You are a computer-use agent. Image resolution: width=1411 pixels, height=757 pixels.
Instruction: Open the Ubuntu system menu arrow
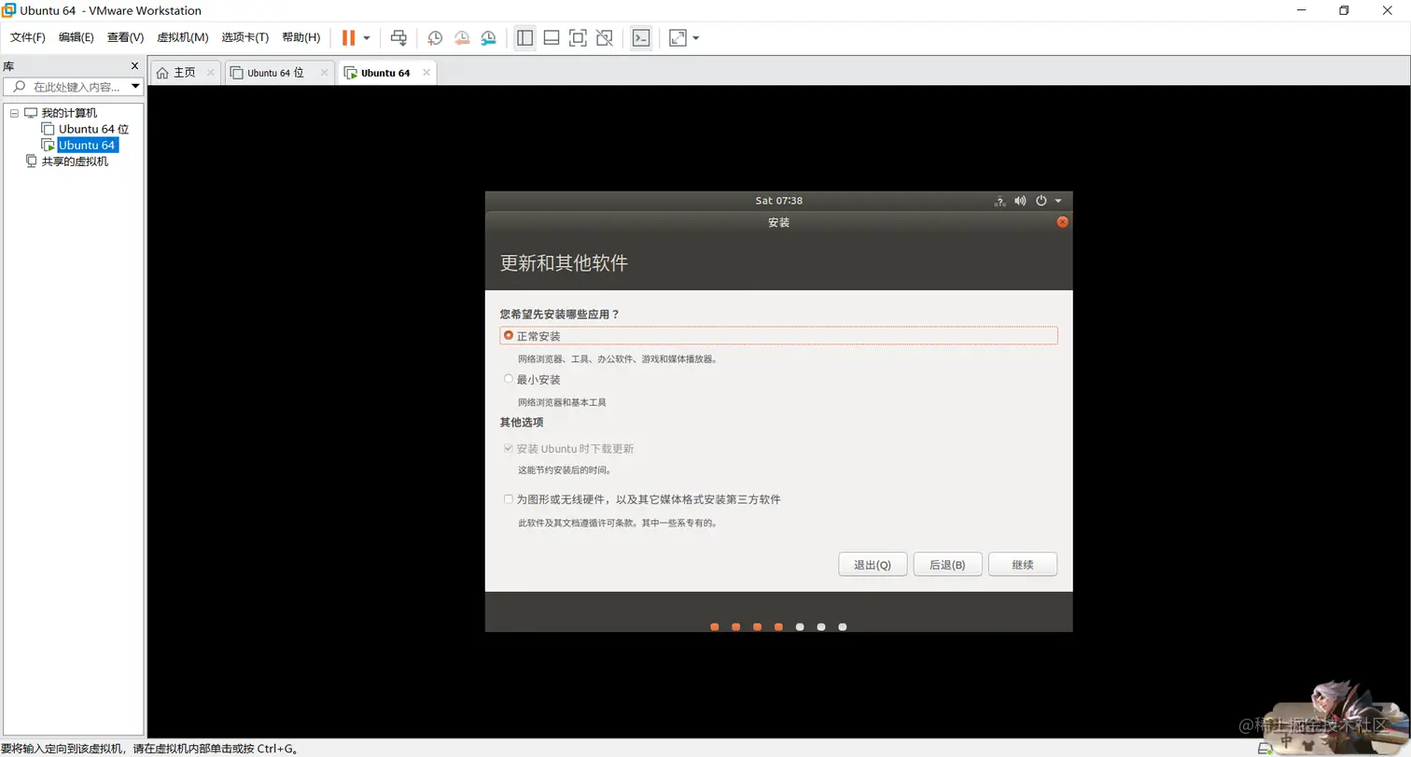click(x=1058, y=201)
